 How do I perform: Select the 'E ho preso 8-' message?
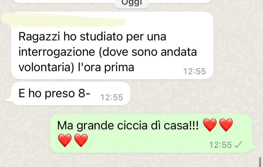[x=71, y=94]
